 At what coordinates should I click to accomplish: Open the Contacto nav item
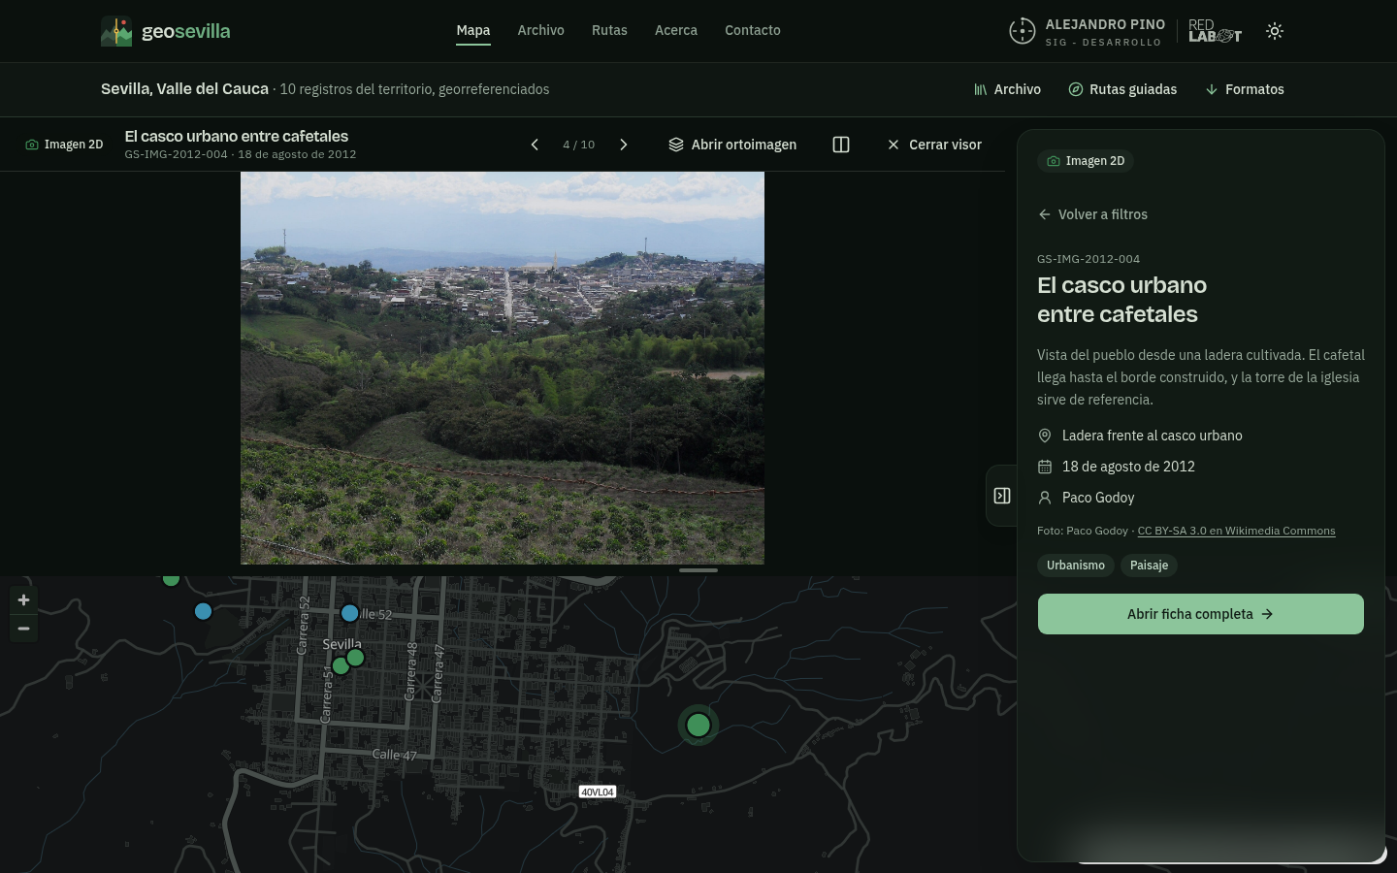tap(752, 30)
